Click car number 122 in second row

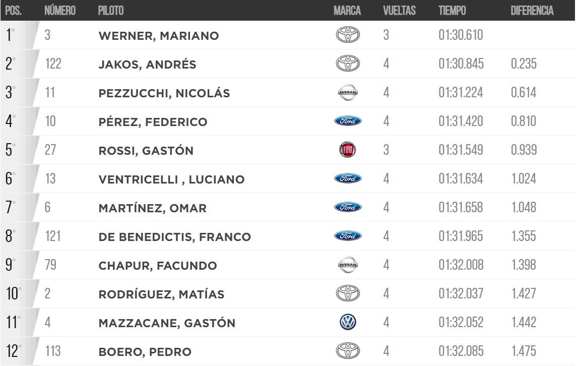(53, 64)
